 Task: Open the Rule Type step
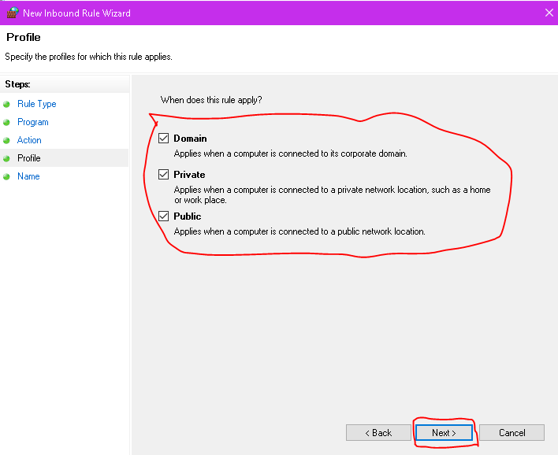37,104
